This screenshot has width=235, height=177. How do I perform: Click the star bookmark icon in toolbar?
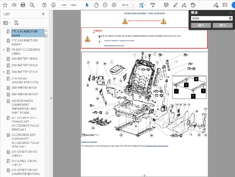[5, 5]
